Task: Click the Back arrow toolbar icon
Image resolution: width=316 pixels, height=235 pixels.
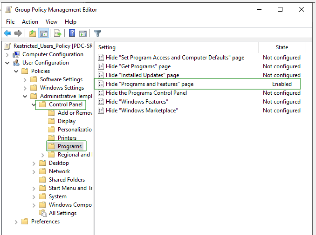Action: 7,33
